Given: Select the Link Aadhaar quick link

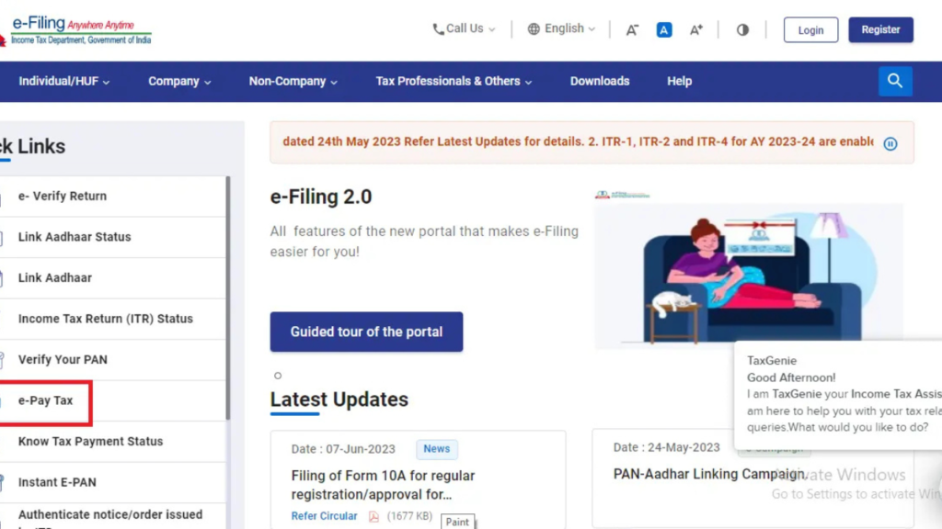Looking at the screenshot, I should (112, 277).
